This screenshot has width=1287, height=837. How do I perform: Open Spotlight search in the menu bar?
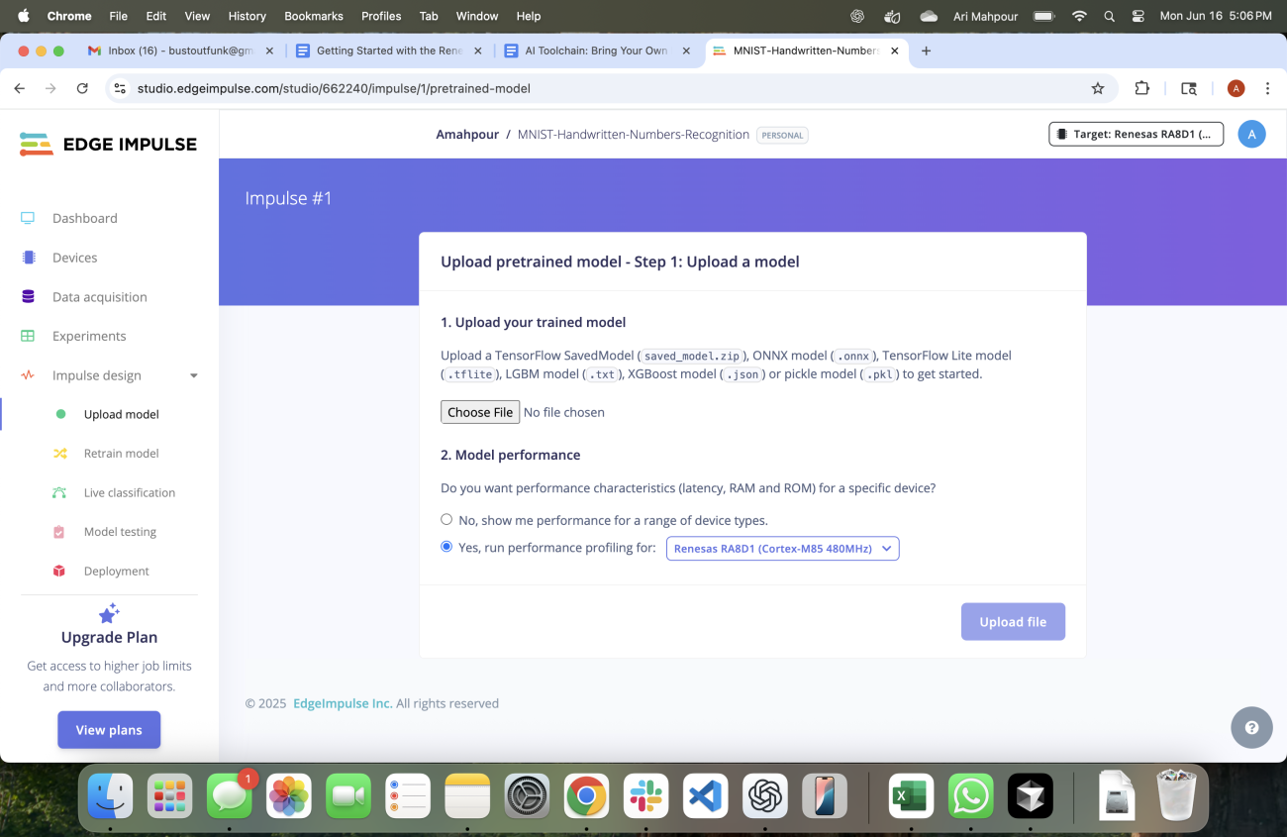[x=1109, y=16]
